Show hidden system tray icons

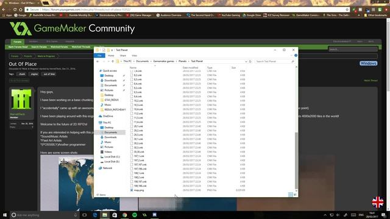click(325, 215)
